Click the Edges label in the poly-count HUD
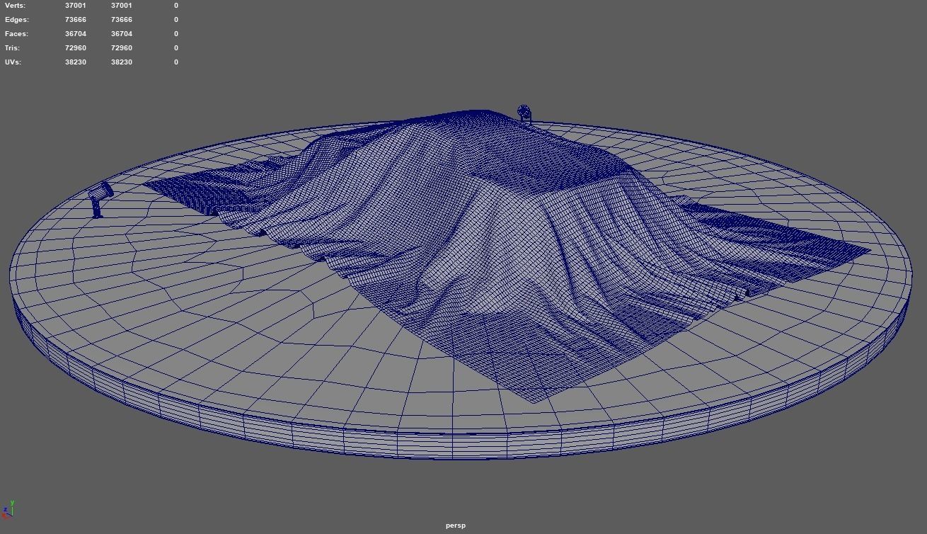The image size is (927, 534). click(x=17, y=20)
